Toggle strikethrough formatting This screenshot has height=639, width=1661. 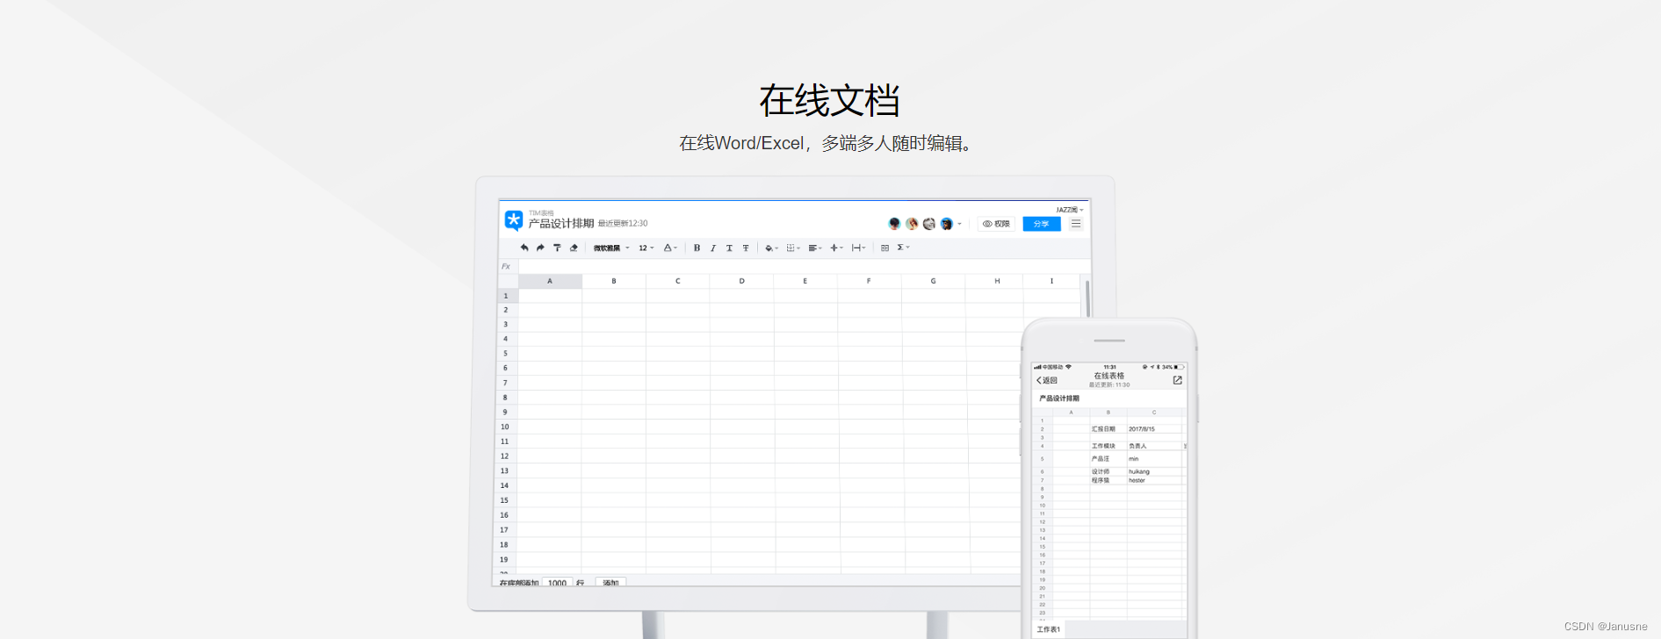(746, 248)
